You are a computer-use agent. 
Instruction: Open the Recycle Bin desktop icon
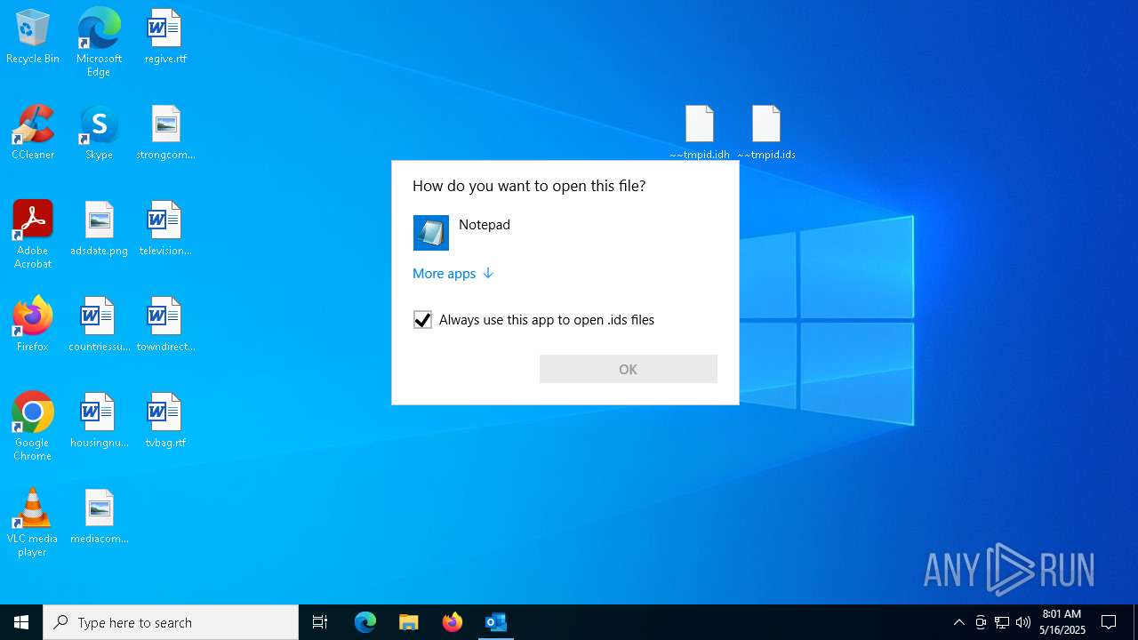point(33,37)
